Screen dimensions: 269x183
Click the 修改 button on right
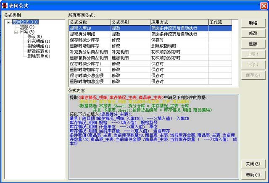point(253,33)
